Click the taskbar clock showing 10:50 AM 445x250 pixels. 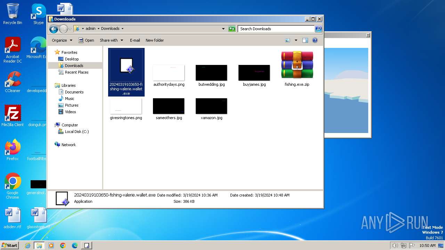click(x=427, y=245)
